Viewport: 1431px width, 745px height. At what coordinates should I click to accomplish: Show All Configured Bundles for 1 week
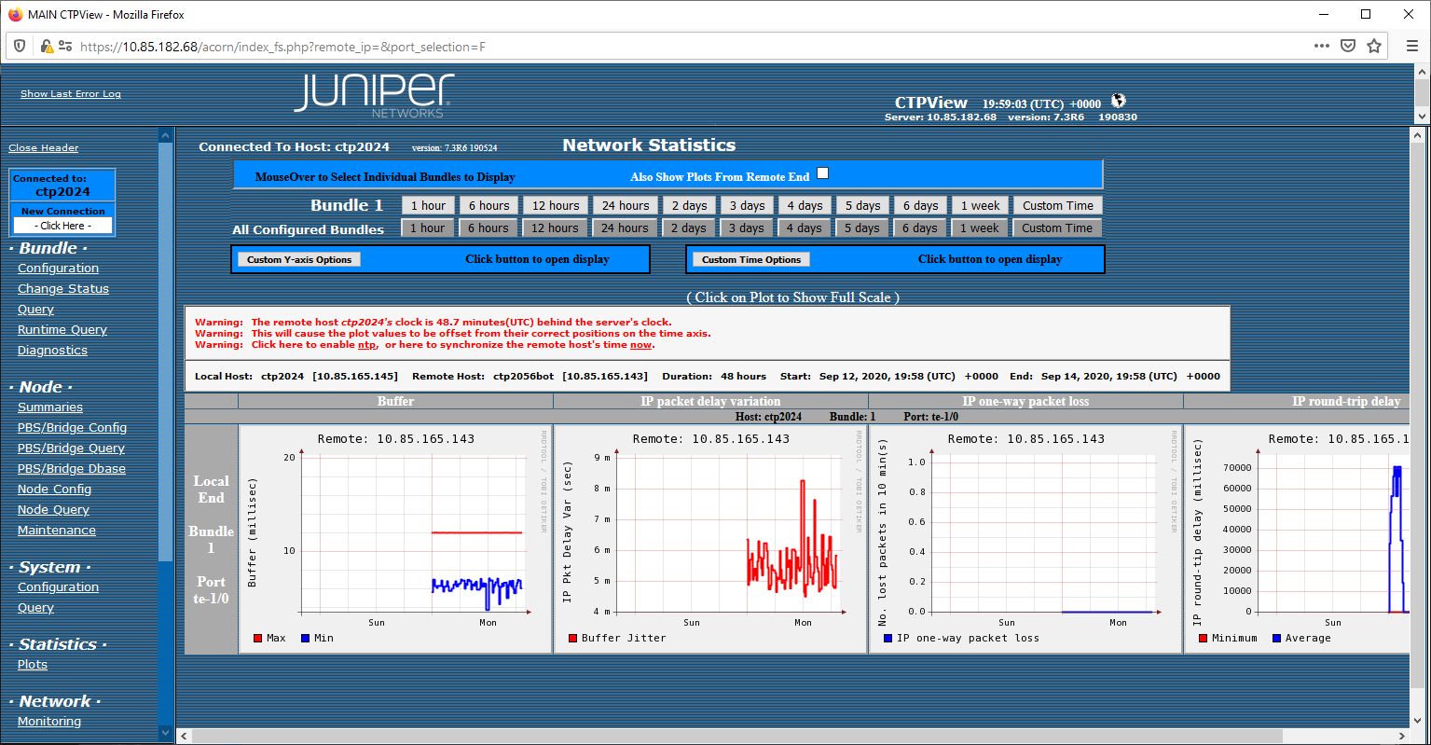click(x=979, y=228)
